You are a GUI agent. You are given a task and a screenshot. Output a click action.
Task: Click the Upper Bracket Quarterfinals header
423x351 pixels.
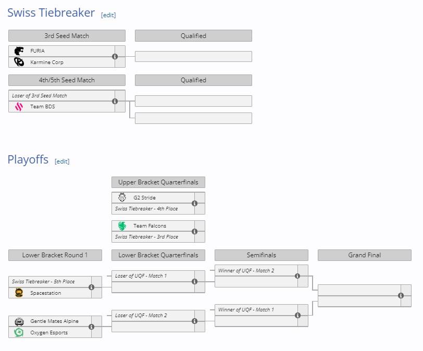[x=158, y=182]
